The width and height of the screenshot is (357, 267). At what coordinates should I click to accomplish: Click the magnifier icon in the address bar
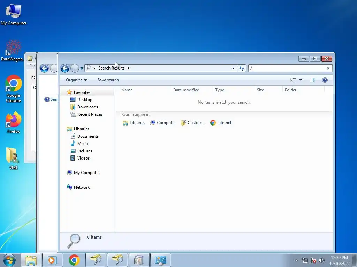(89, 68)
